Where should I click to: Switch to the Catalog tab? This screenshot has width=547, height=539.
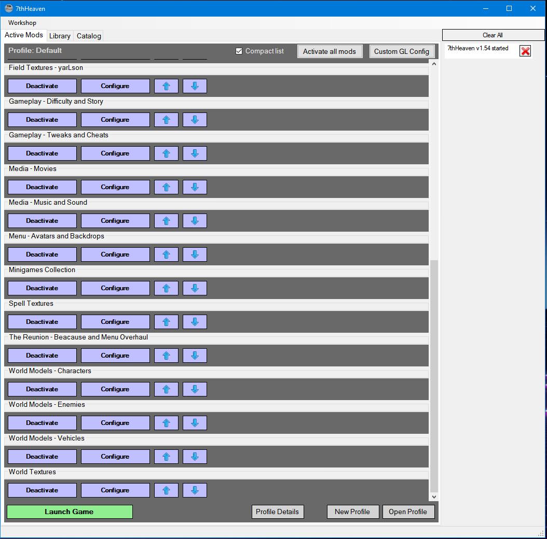click(89, 36)
